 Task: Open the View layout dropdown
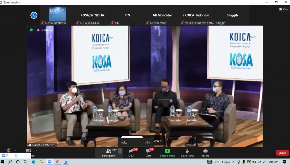[283, 9]
